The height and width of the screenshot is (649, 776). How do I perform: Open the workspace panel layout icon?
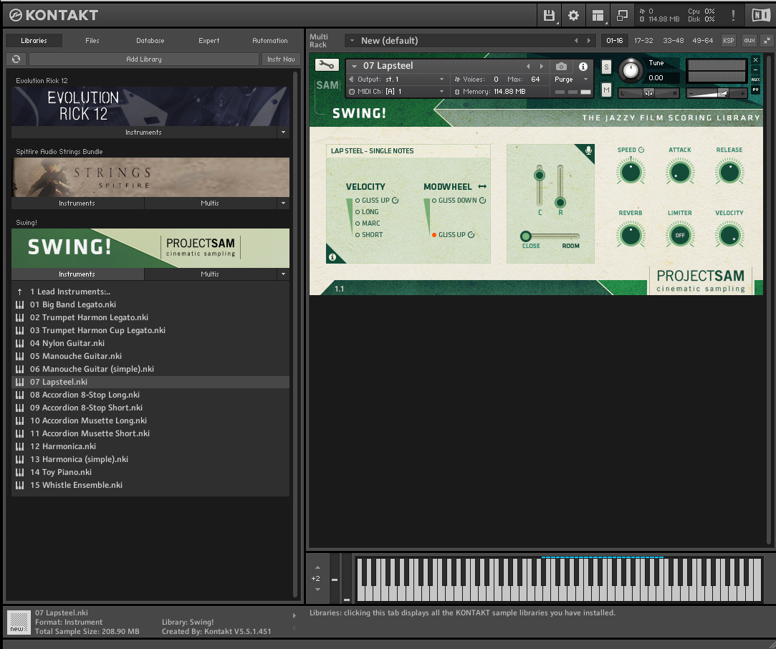pyautogui.click(x=598, y=16)
